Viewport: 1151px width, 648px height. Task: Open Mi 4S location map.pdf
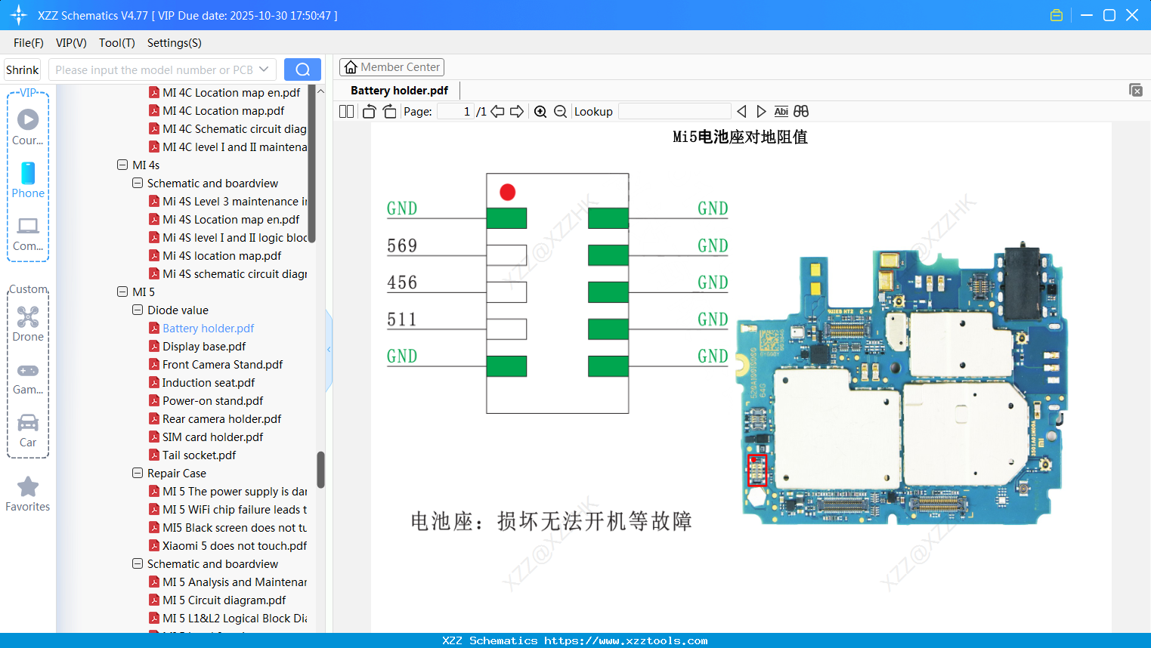(221, 255)
